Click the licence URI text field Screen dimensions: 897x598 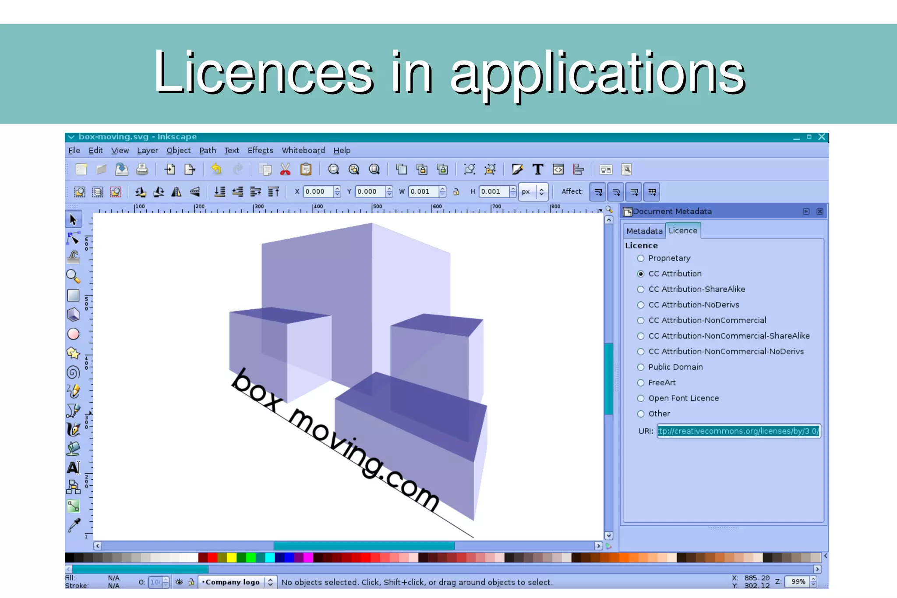(738, 431)
